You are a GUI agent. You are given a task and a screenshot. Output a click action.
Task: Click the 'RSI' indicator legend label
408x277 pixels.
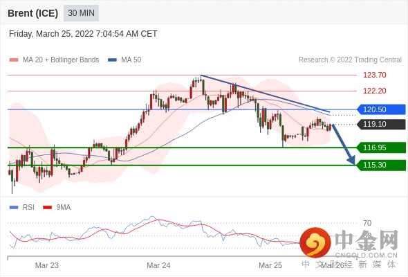[28, 208]
